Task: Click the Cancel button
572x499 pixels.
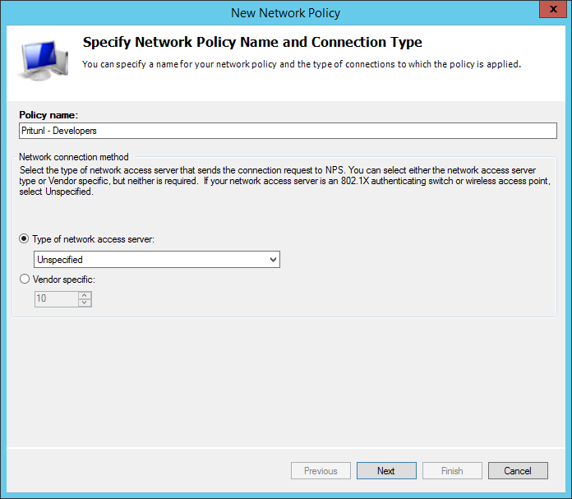Action: tap(518, 470)
